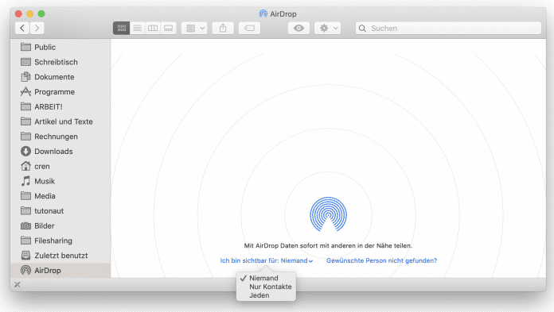Click the Bilder camera icon
Viewport: 554px width, 312px height.
pyautogui.click(x=25, y=225)
